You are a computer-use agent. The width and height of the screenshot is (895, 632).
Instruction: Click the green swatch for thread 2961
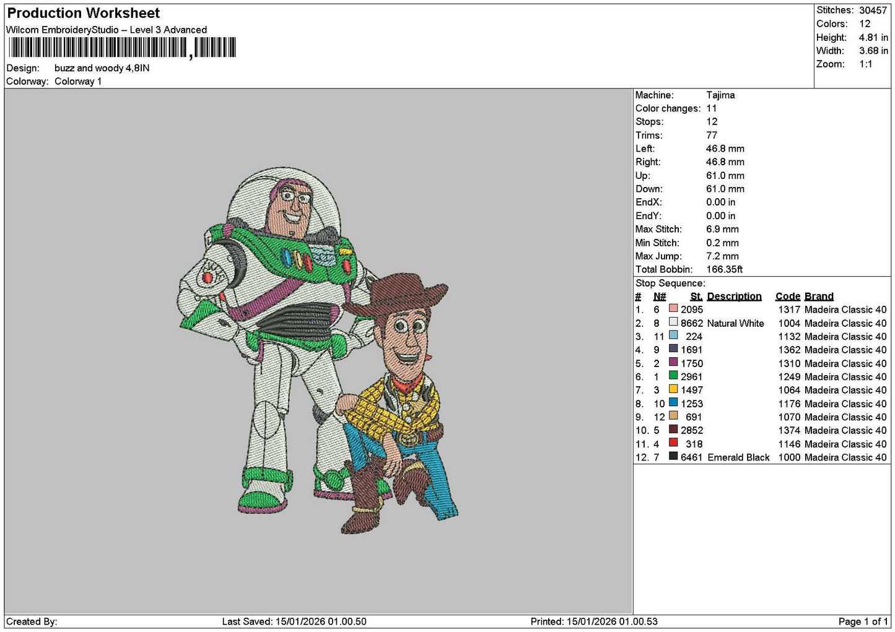point(673,376)
